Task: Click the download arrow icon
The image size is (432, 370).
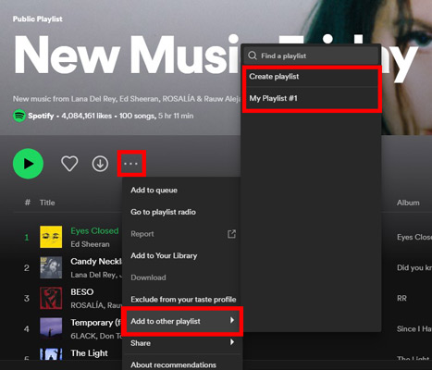Action: point(100,164)
